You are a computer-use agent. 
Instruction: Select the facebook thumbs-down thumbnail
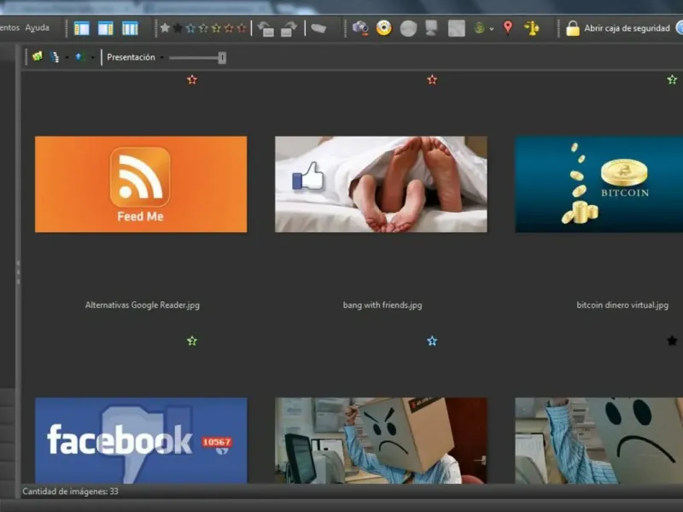point(141,440)
